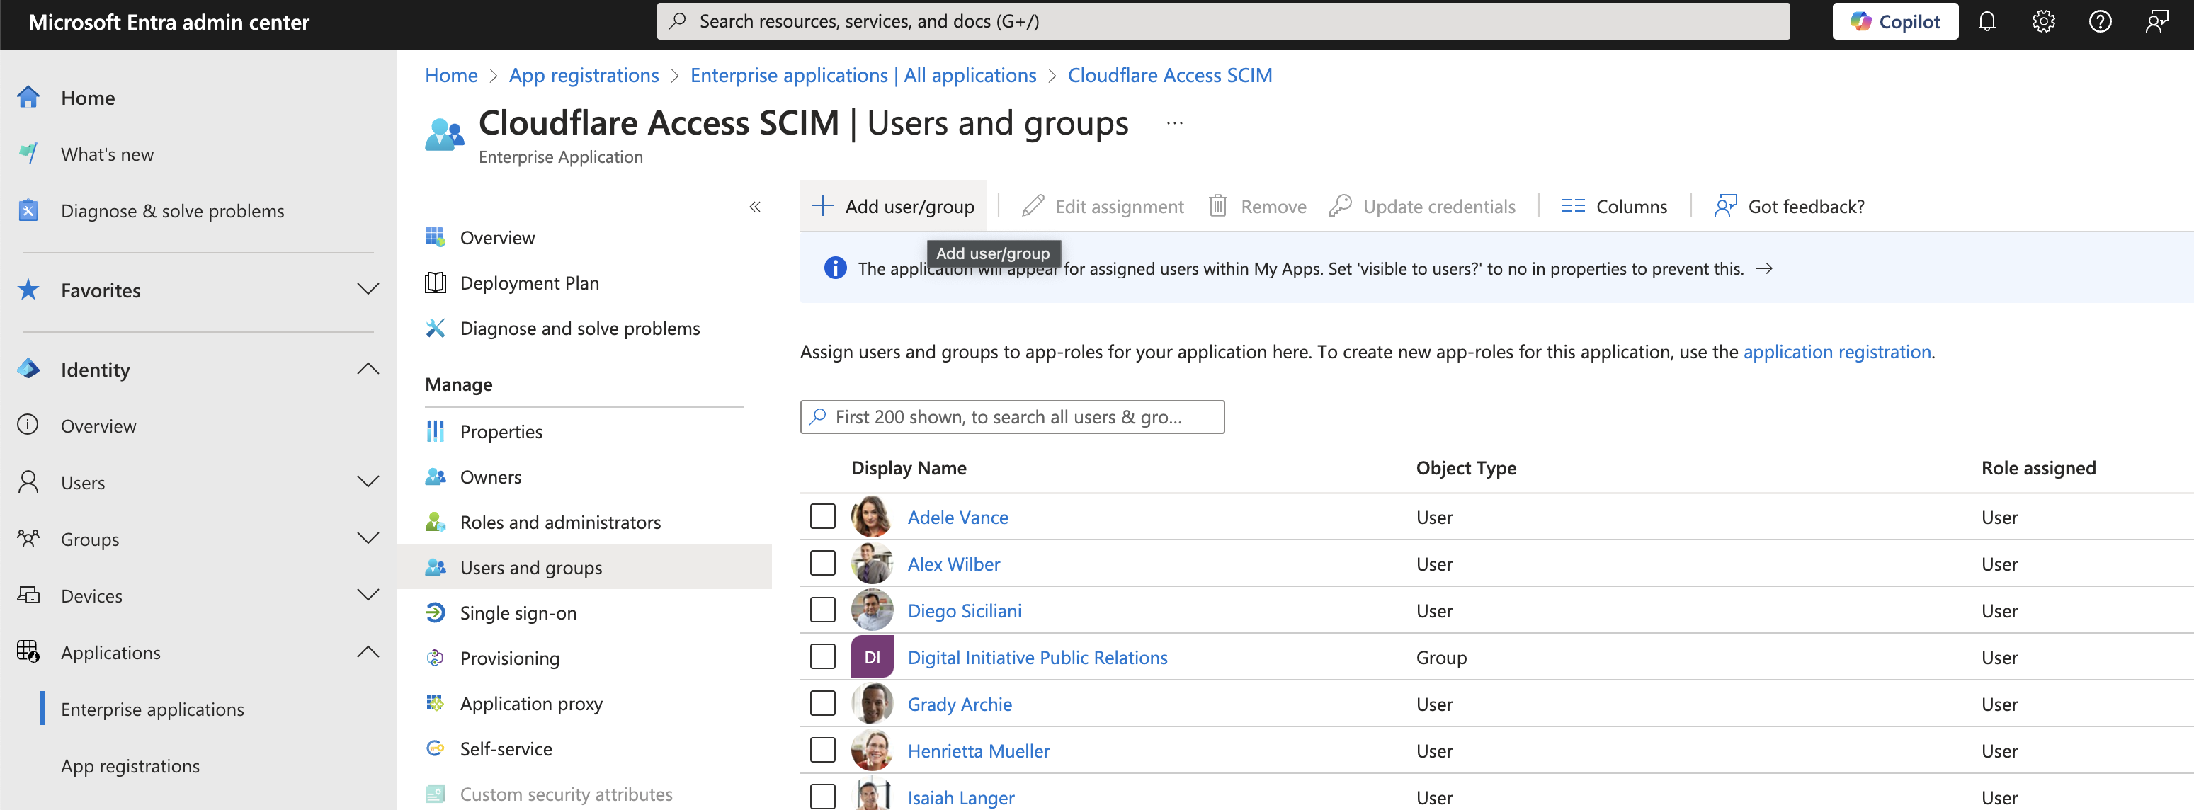Open portal settings gear icon
Viewport: 2194px width, 810px height.
click(2043, 21)
